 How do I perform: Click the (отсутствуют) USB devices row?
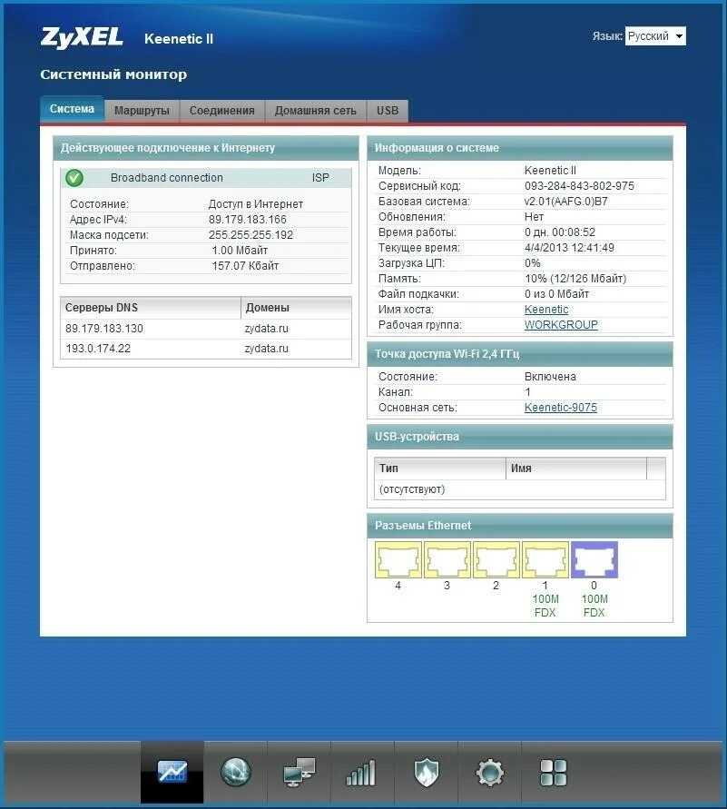pos(520,489)
